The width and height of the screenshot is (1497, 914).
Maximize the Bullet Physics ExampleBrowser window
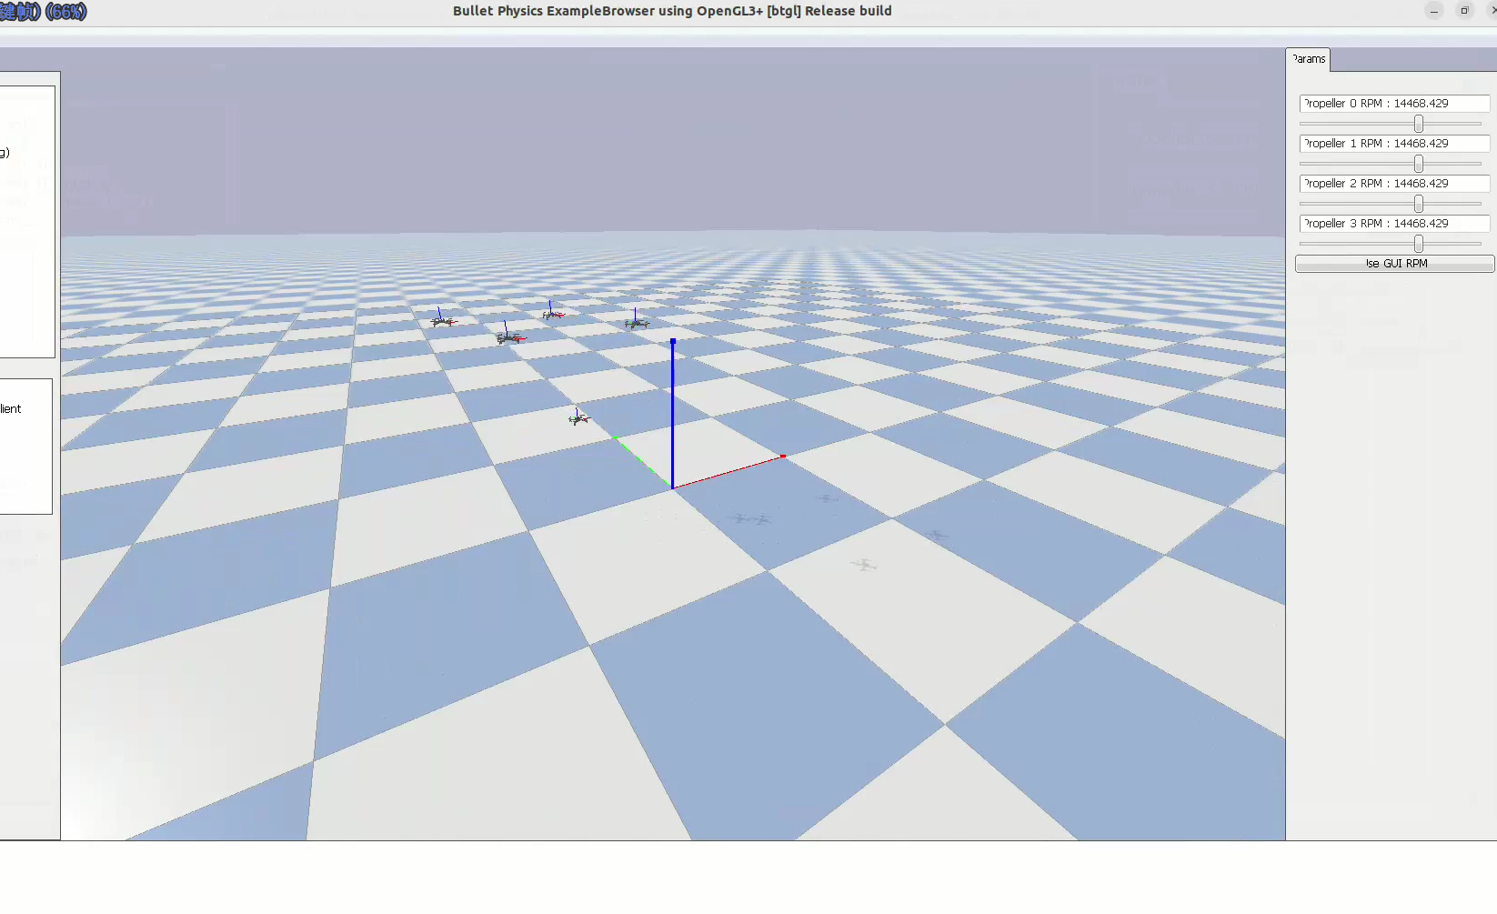(x=1464, y=11)
